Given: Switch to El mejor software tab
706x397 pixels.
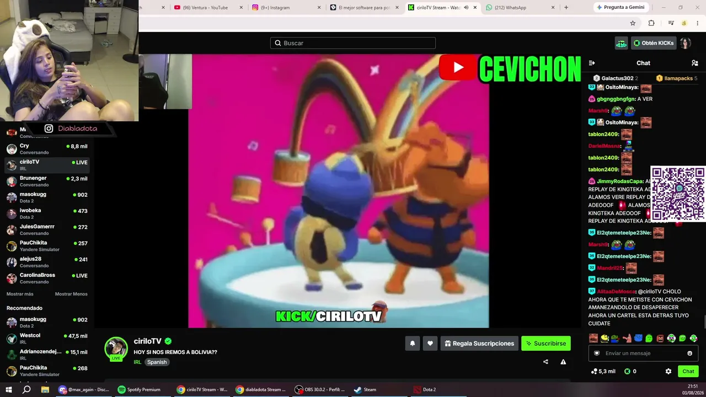Looking at the screenshot, I should [x=365, y=8].
